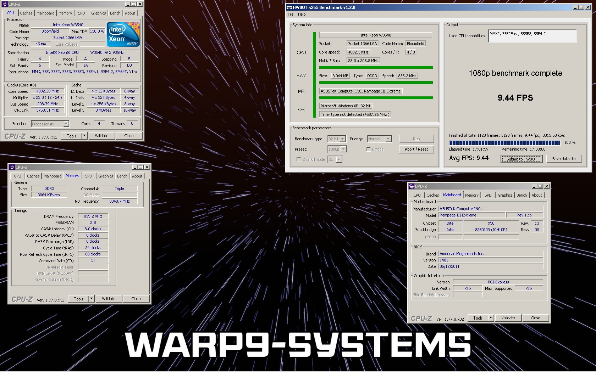Click the benchmark progress bar at 100%
This screenshot has width=596, height=372.
coord(505,143)
